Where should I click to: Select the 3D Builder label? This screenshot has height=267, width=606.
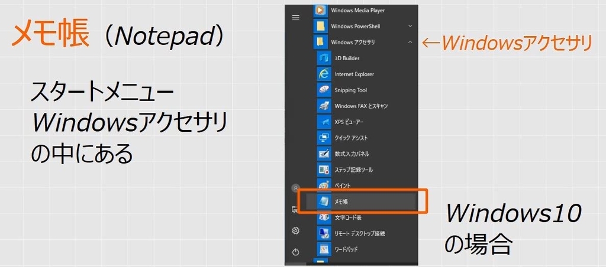click(x=347, y=58)
